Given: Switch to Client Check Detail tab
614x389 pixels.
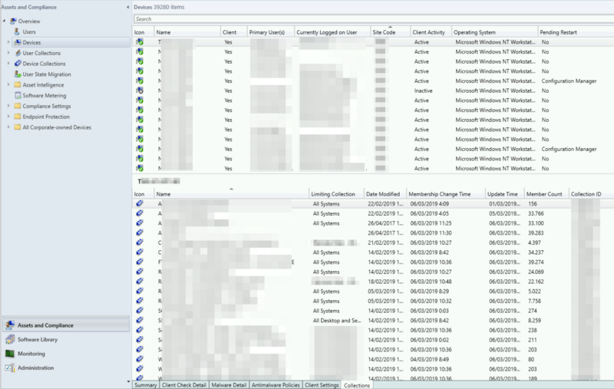Looking at the screenshot, I should tap(183, 385).
